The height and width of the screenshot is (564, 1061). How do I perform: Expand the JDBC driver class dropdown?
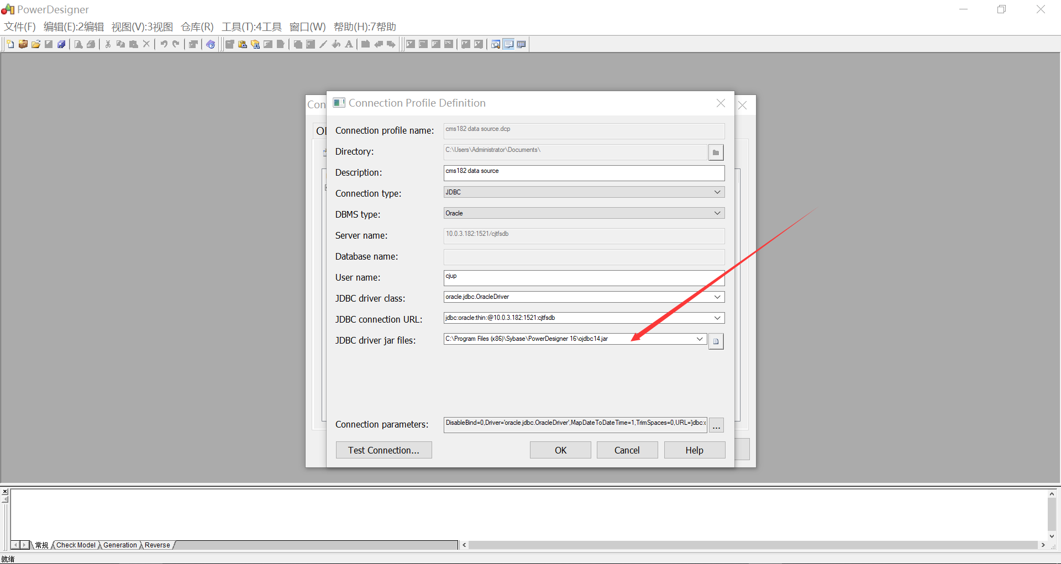(717, 297)
